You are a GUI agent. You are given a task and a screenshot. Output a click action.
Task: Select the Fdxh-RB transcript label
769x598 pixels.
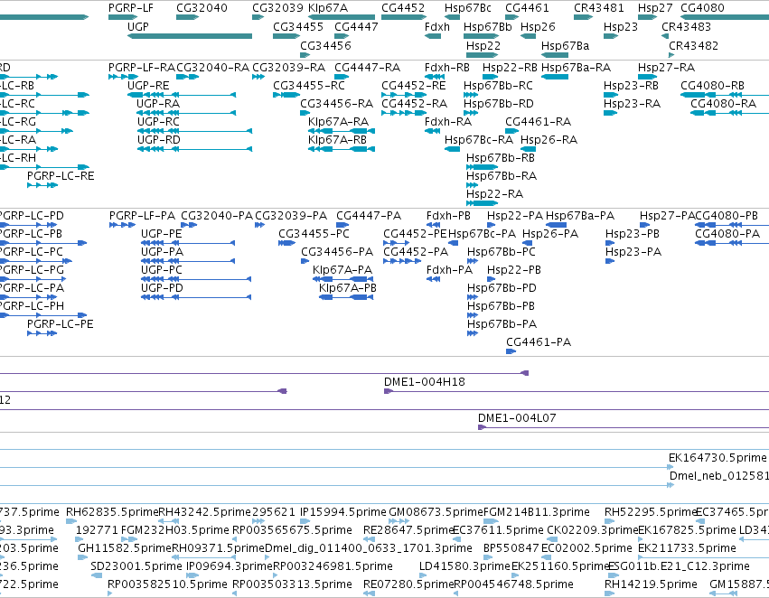[x=447, y=68]
